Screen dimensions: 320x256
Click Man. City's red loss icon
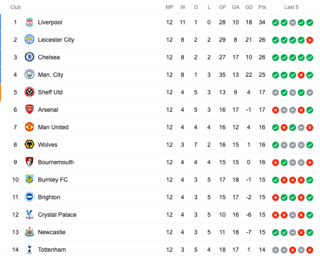(x=301, y=75)
